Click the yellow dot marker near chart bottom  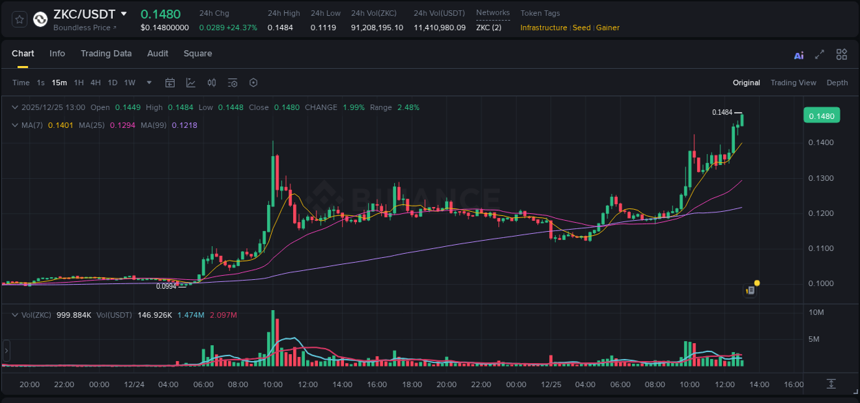[x=757, y=283]
